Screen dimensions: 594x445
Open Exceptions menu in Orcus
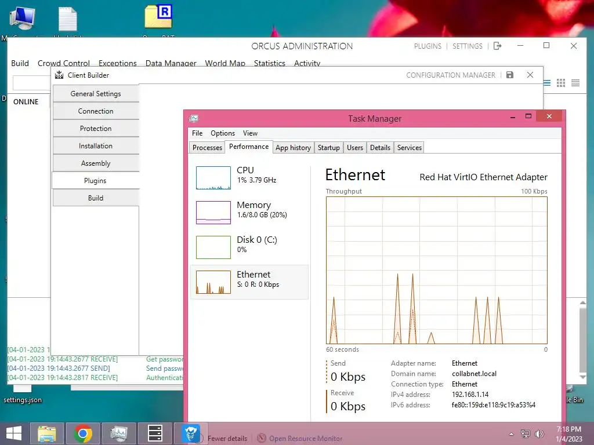(x=117, y=63)
